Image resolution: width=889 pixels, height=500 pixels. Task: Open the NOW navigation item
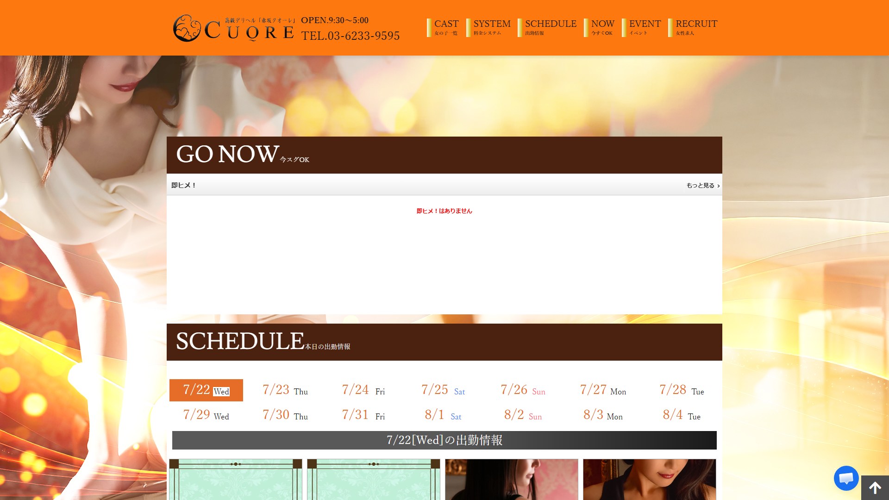click(x=599, y=27)
